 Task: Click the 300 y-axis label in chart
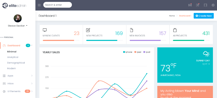pyautogui.click(x=47, y=66)
